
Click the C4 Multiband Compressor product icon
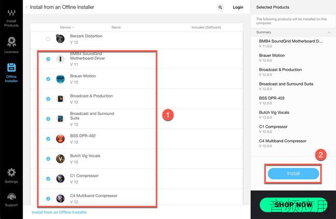60,198
